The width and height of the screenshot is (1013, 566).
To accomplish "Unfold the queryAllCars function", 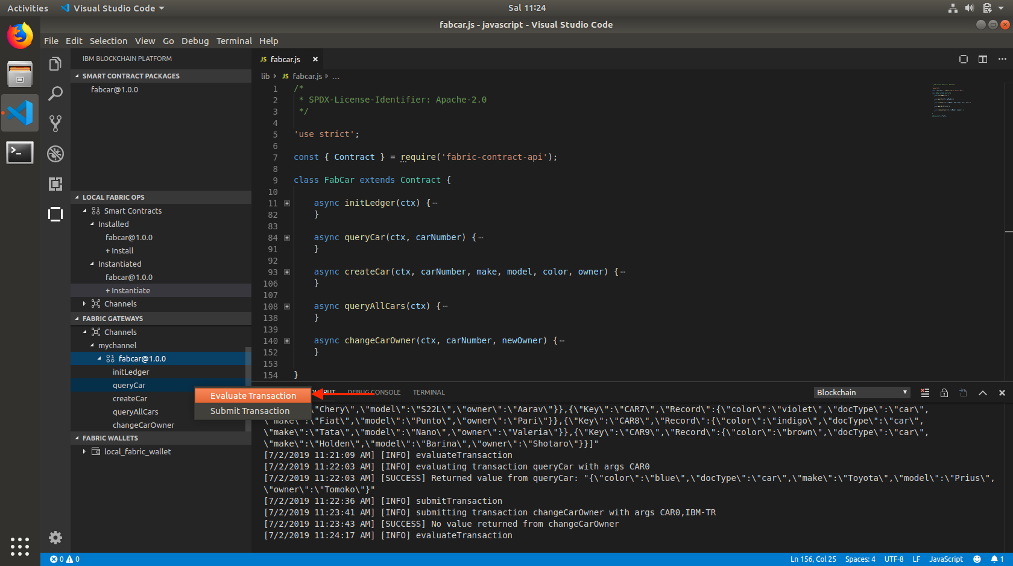I will (x=287, y=307).
